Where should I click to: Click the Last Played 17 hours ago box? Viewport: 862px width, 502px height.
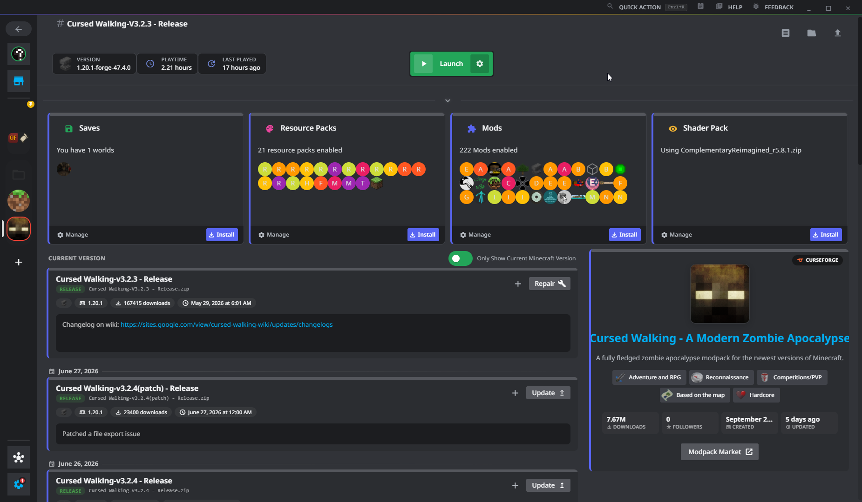click(x=232, y=64)
